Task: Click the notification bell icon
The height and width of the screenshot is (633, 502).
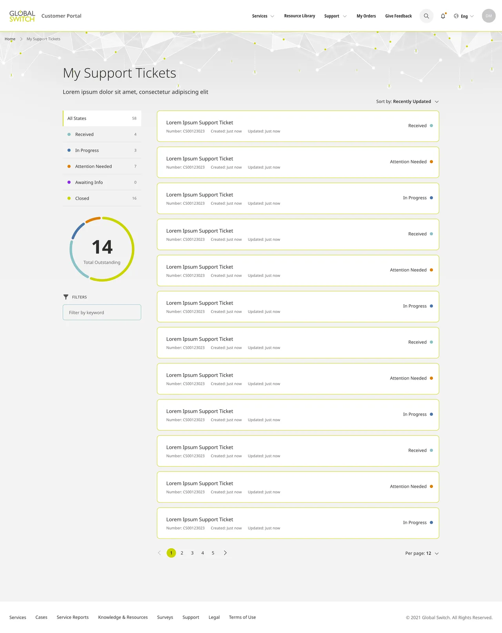Action: pos(443,16)
